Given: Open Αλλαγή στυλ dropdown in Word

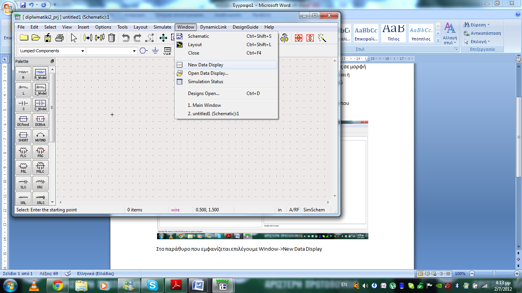Looking at the screenshot, I should point(450,34).
